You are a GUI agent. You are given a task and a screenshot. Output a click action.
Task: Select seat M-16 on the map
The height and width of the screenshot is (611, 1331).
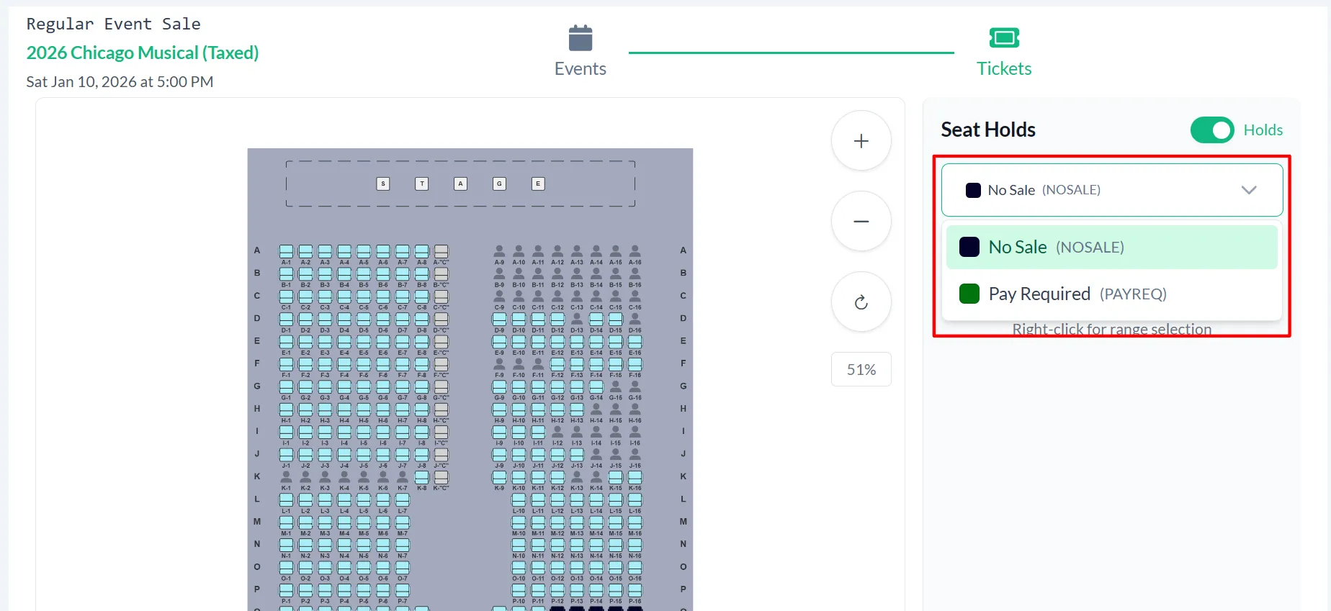click(x=635, y=522)
